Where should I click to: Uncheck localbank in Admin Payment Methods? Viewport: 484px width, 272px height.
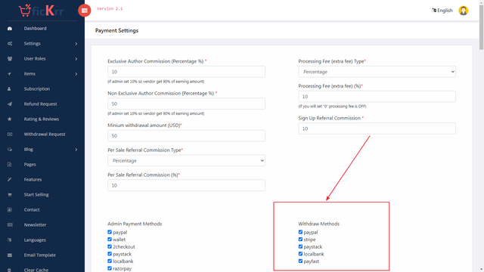coord(110,261)
